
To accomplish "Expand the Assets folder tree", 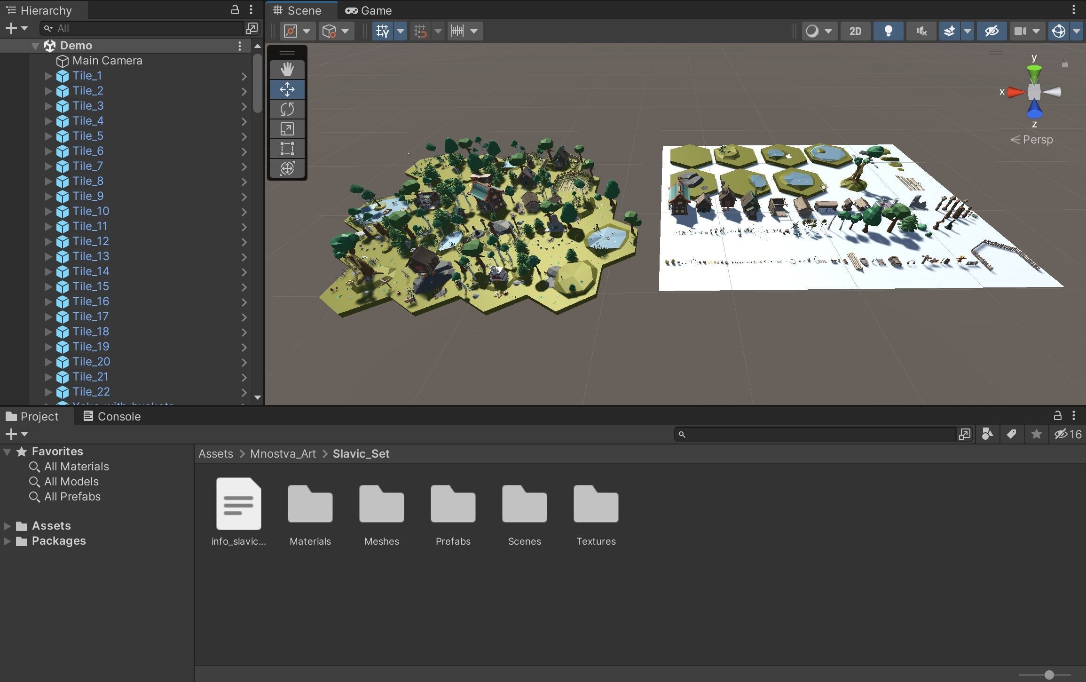I will point(7,526).
